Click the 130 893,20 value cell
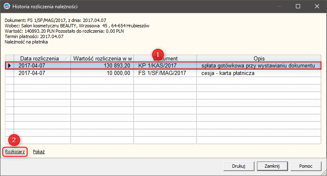Image resolution: width=327 pixels, height=176 pixels. click(x=102, y=65)
